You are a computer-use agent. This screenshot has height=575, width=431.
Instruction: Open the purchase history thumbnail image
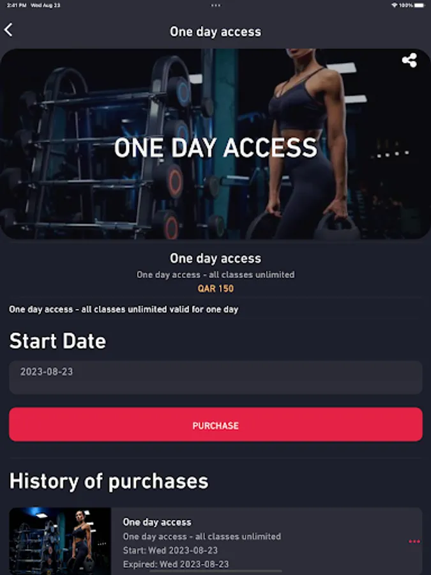60,541
